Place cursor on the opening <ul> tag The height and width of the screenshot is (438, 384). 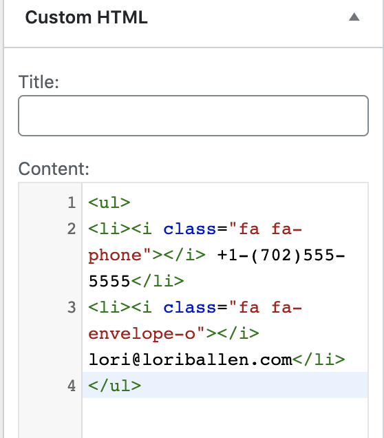click(109, 202)
